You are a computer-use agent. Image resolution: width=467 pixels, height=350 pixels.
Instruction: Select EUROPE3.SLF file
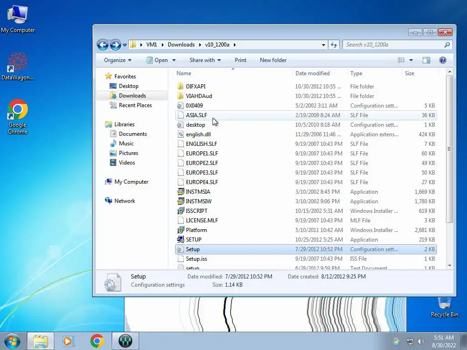pyautogui.click(x=306, y=173)
